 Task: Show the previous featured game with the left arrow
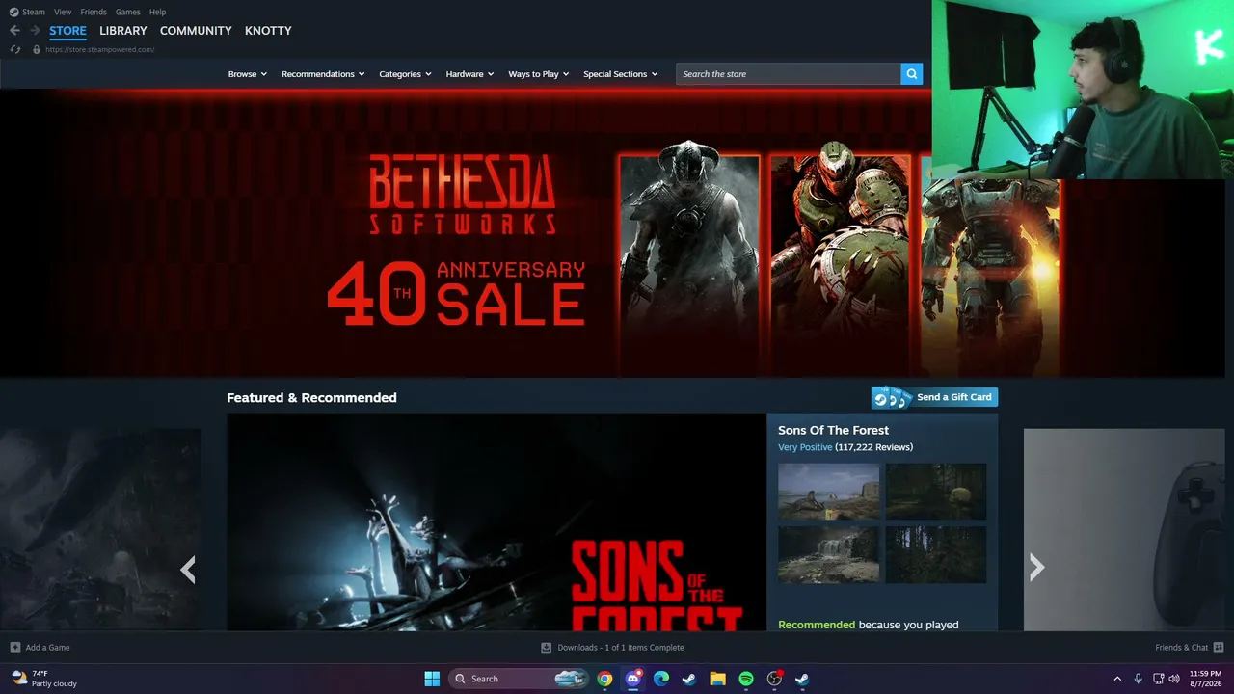188,569
